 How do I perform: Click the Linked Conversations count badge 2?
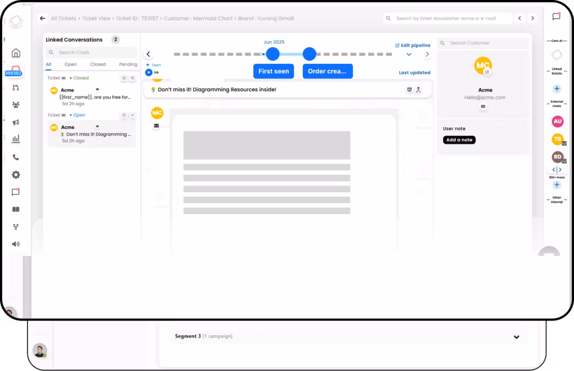115,40
